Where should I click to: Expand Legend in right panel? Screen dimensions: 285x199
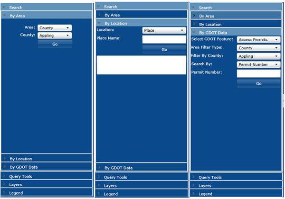[x=236, y=194]
